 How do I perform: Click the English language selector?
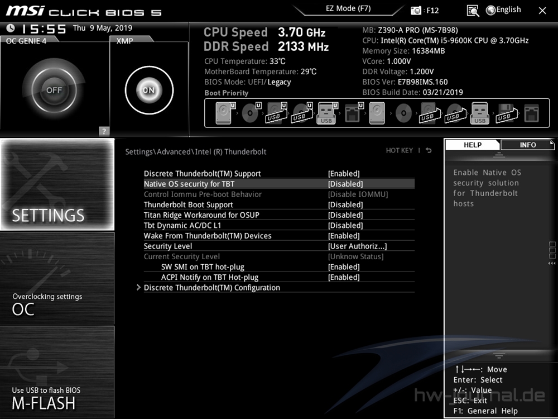pos(508,9)
